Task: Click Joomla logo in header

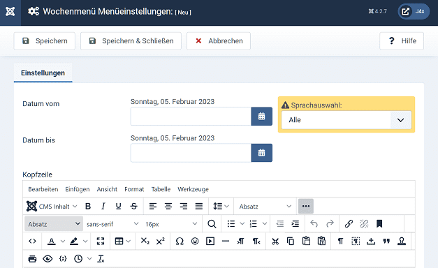Action: 10,12
